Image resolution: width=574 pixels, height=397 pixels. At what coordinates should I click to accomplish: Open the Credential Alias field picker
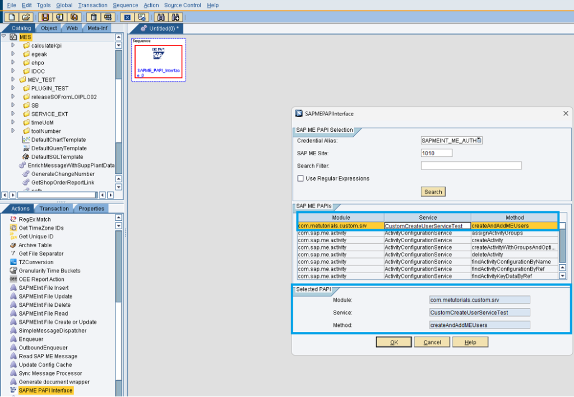[479, 141]
